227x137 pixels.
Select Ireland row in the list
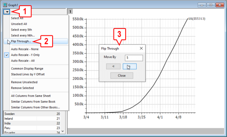point(32,119)
